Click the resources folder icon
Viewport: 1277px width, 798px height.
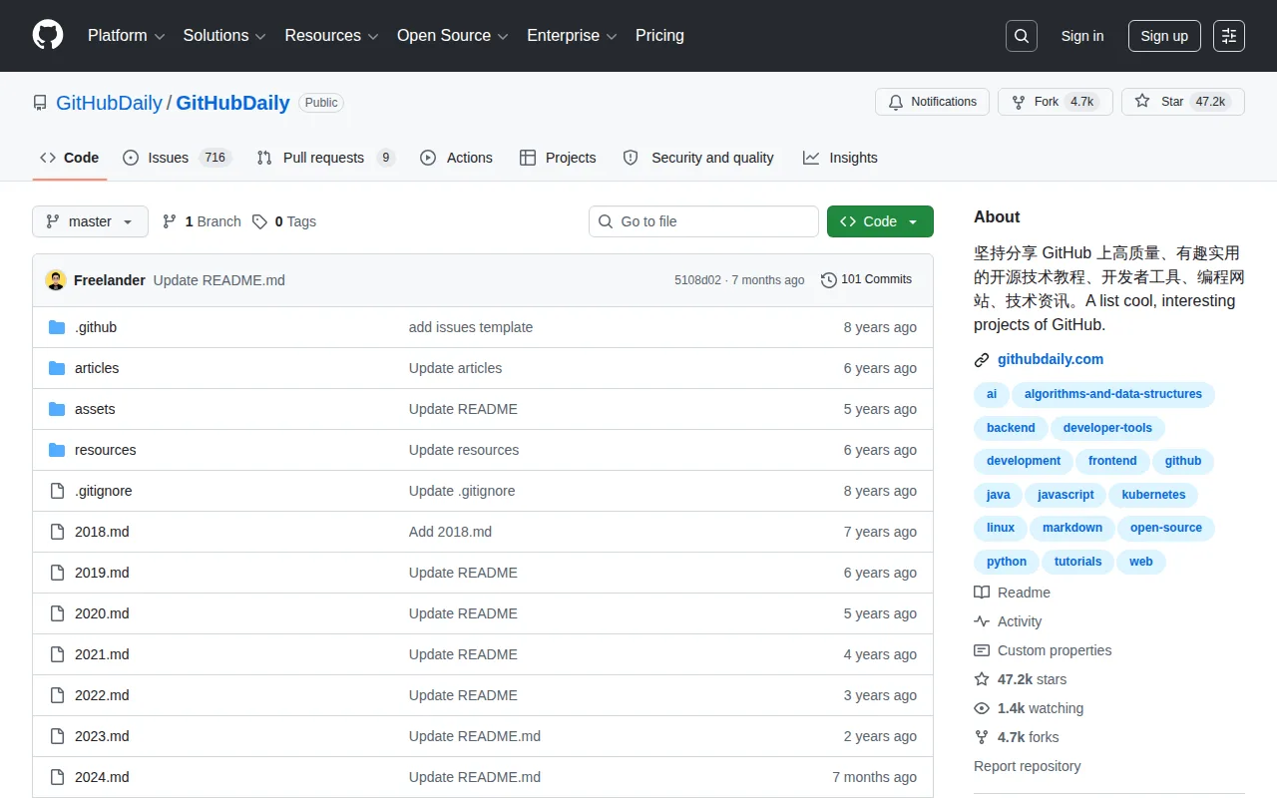(57, 450)
